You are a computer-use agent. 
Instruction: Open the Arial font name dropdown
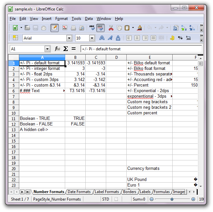pyautogui.click(x=69, y=38)
